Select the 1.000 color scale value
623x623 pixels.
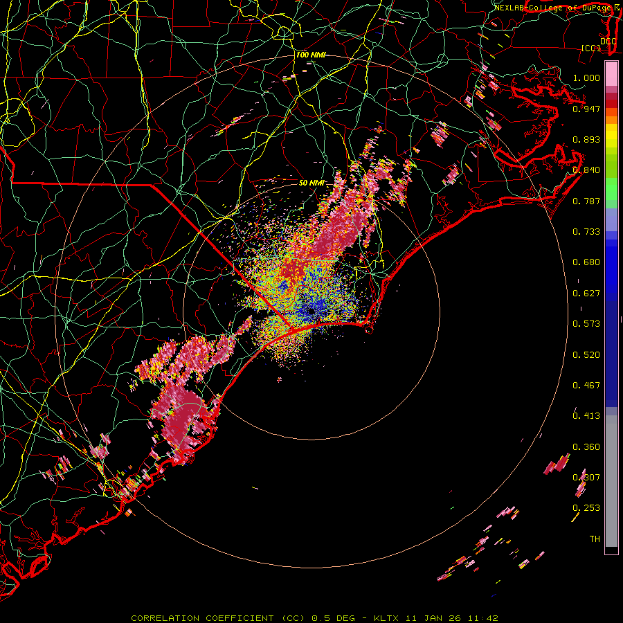coord(586,78)
